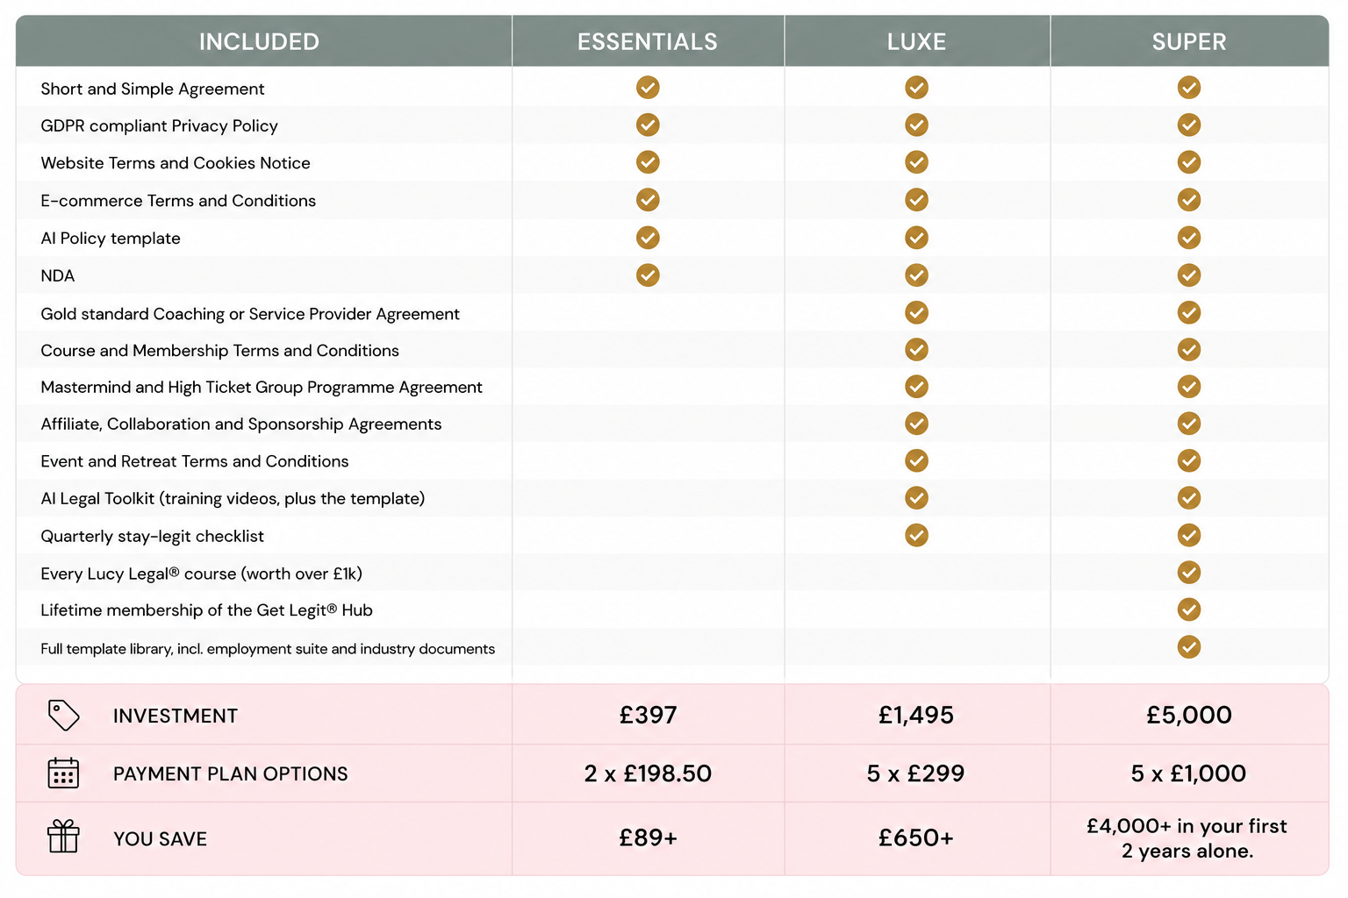This screenshot has height=898, width=1348.
Task: Click the £5,000 Super investment price
Action: (x=1189, y=715)
